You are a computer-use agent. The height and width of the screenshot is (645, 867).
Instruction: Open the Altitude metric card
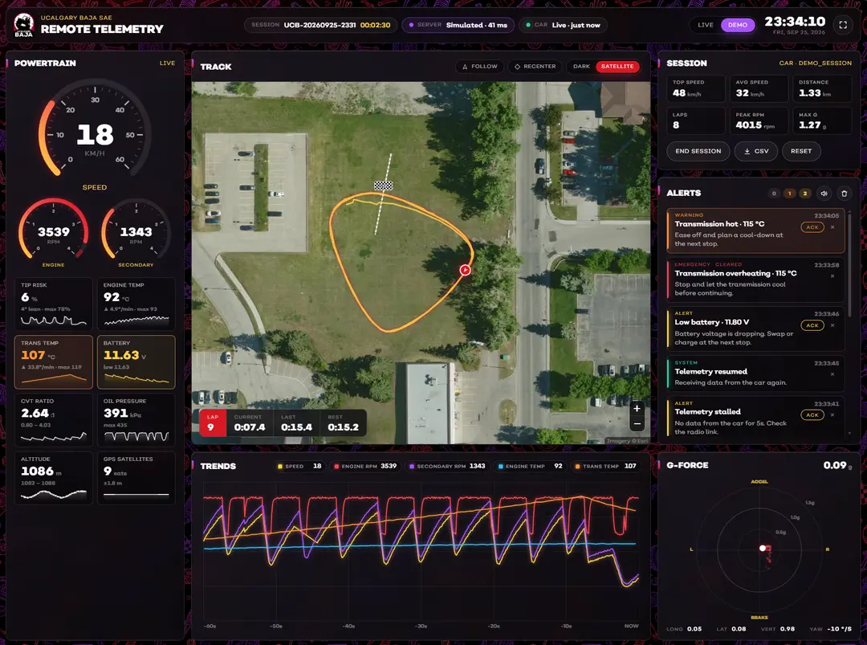coord(53,478)
